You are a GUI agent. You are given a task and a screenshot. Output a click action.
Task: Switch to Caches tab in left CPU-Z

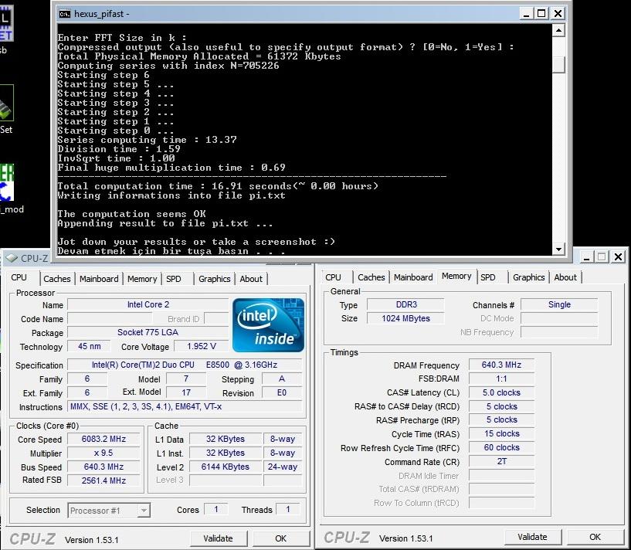[x=56, y=279]
